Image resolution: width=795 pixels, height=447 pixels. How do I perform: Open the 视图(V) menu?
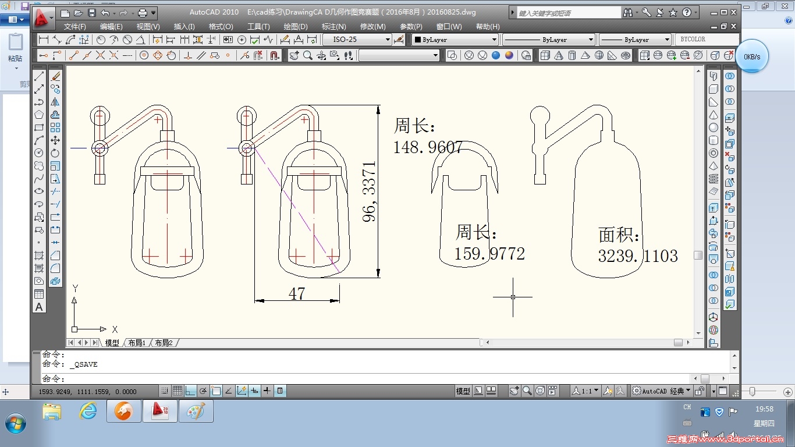tap(148, 27)
